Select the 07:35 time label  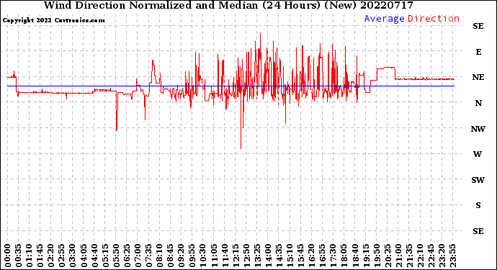pyautogui.click(x=148, y=256)
